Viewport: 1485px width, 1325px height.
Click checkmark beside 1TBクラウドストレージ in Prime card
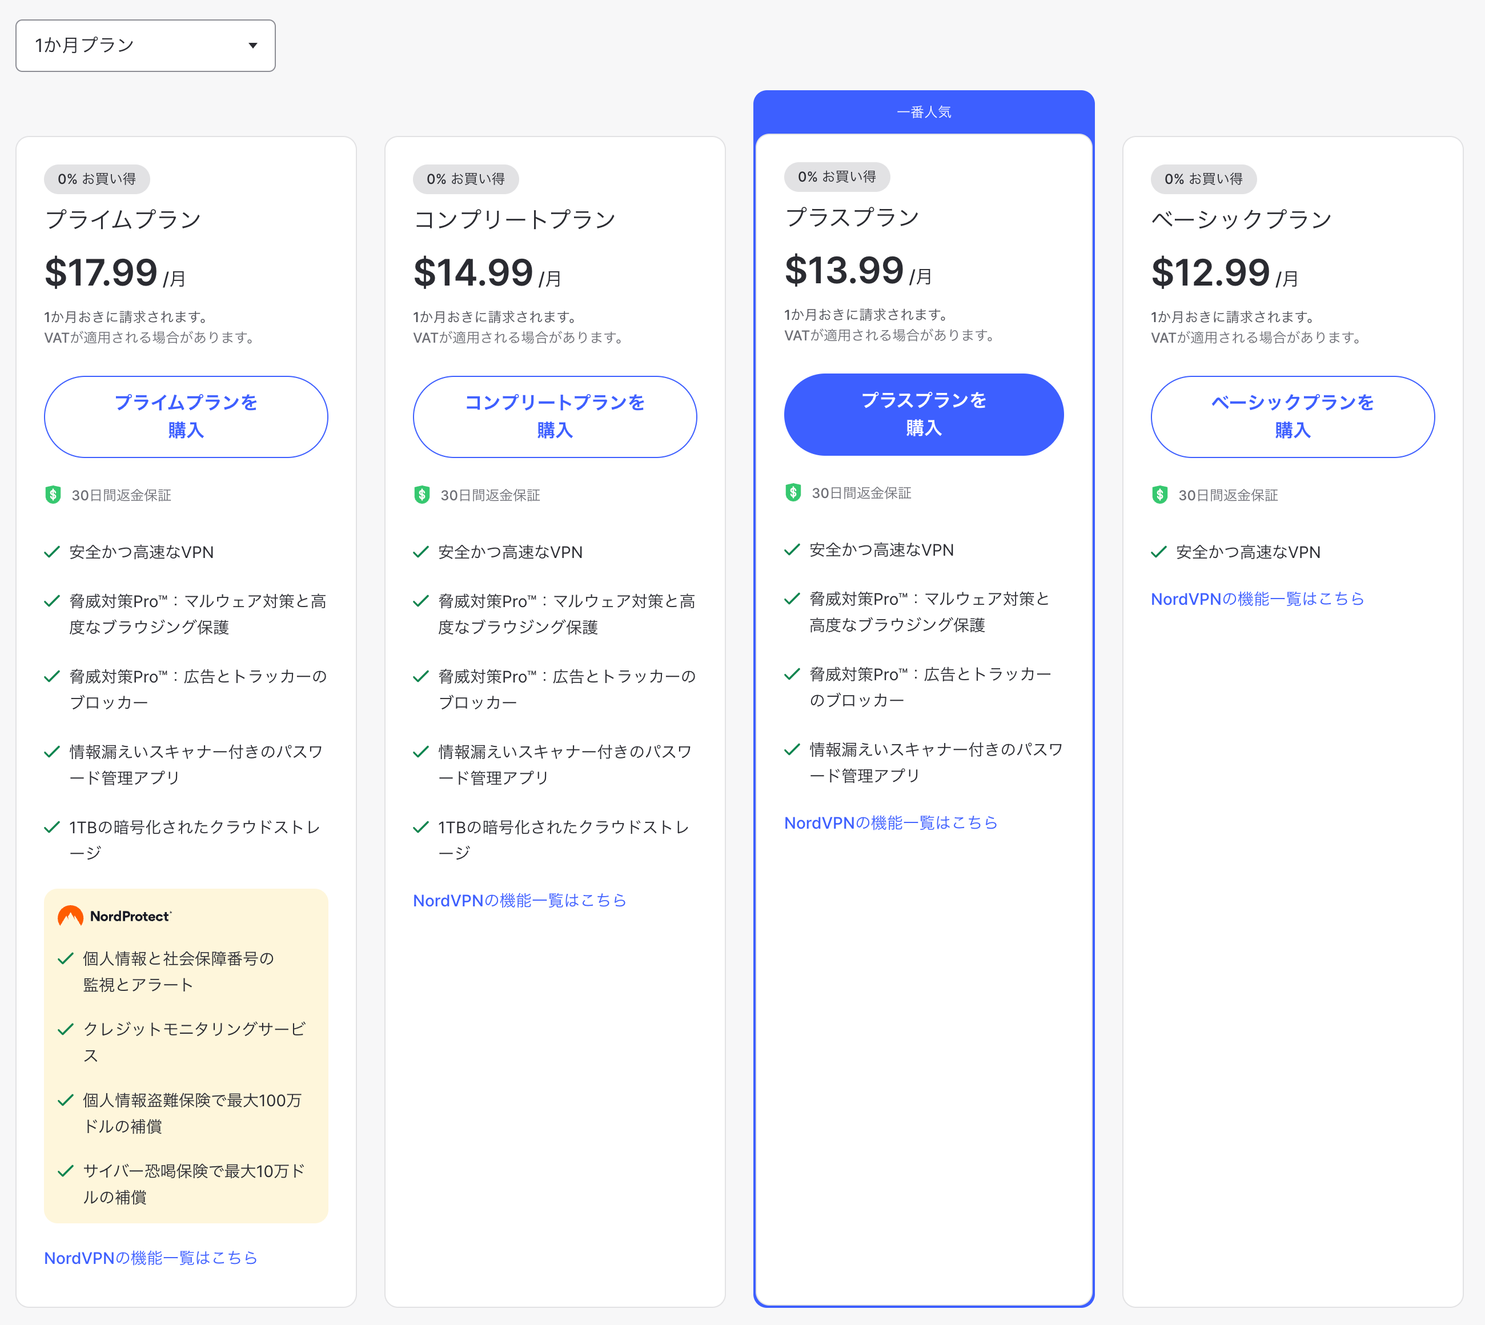tap(51, 827)
